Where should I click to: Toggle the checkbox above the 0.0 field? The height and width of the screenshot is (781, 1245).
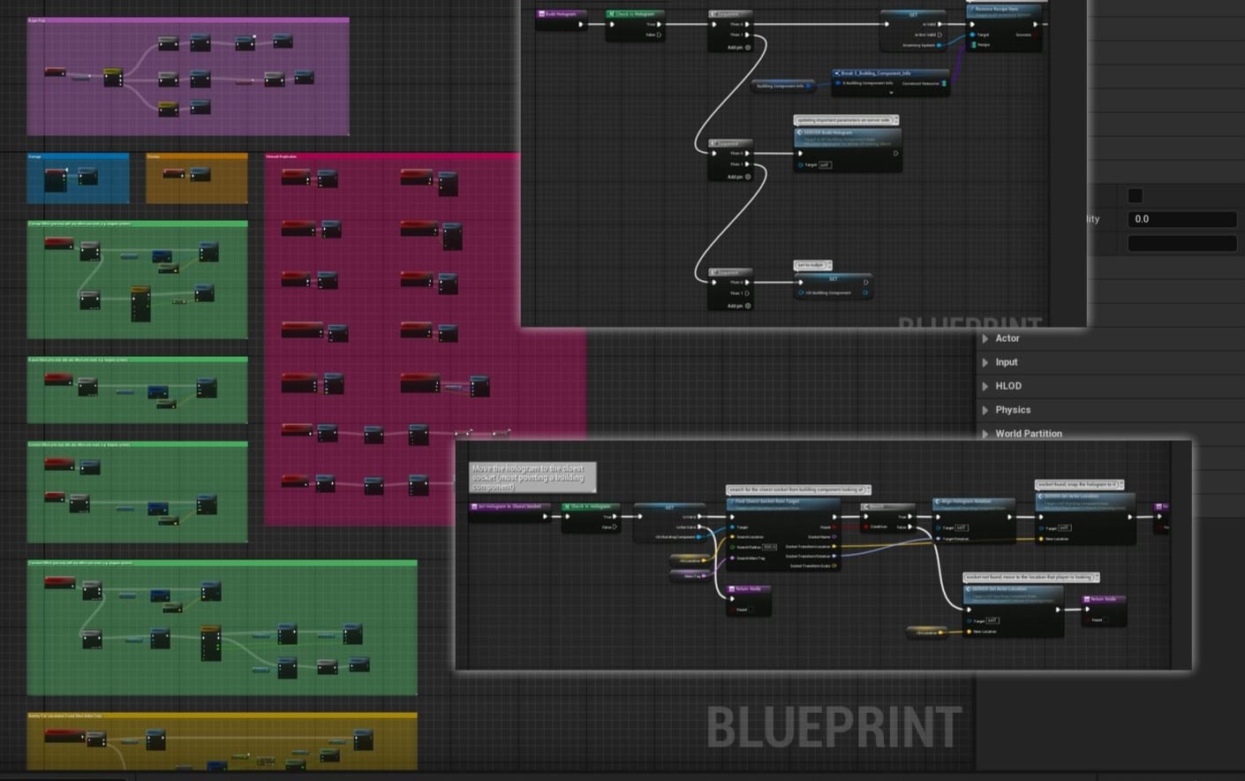(x=1136, y=195)
